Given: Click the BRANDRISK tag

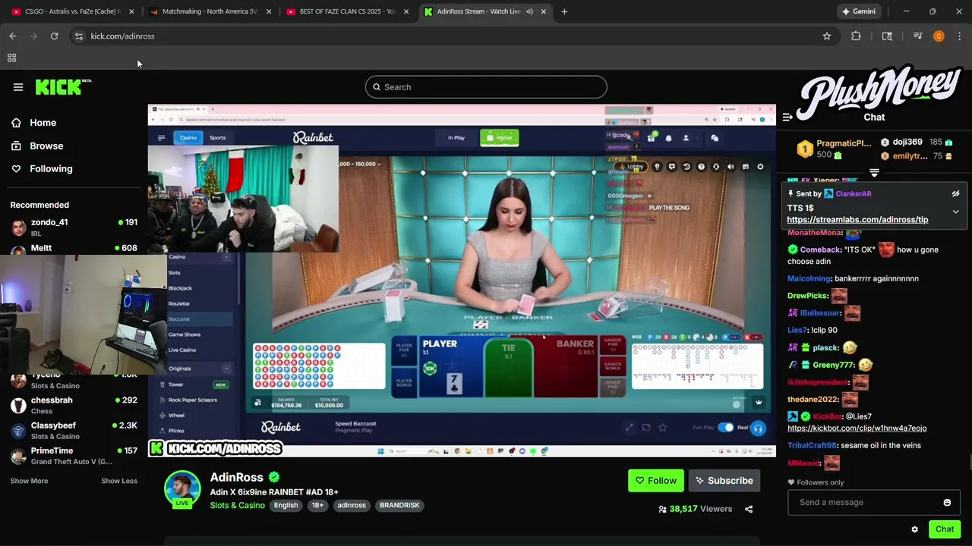Looking at the screenshot, I should (399, 506).
